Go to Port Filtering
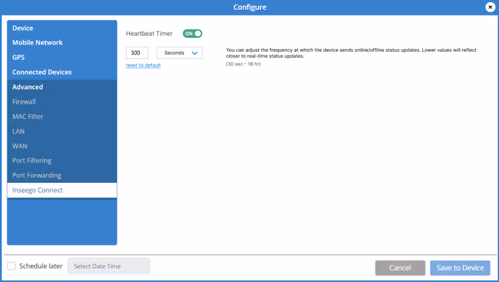 point(62,160)
